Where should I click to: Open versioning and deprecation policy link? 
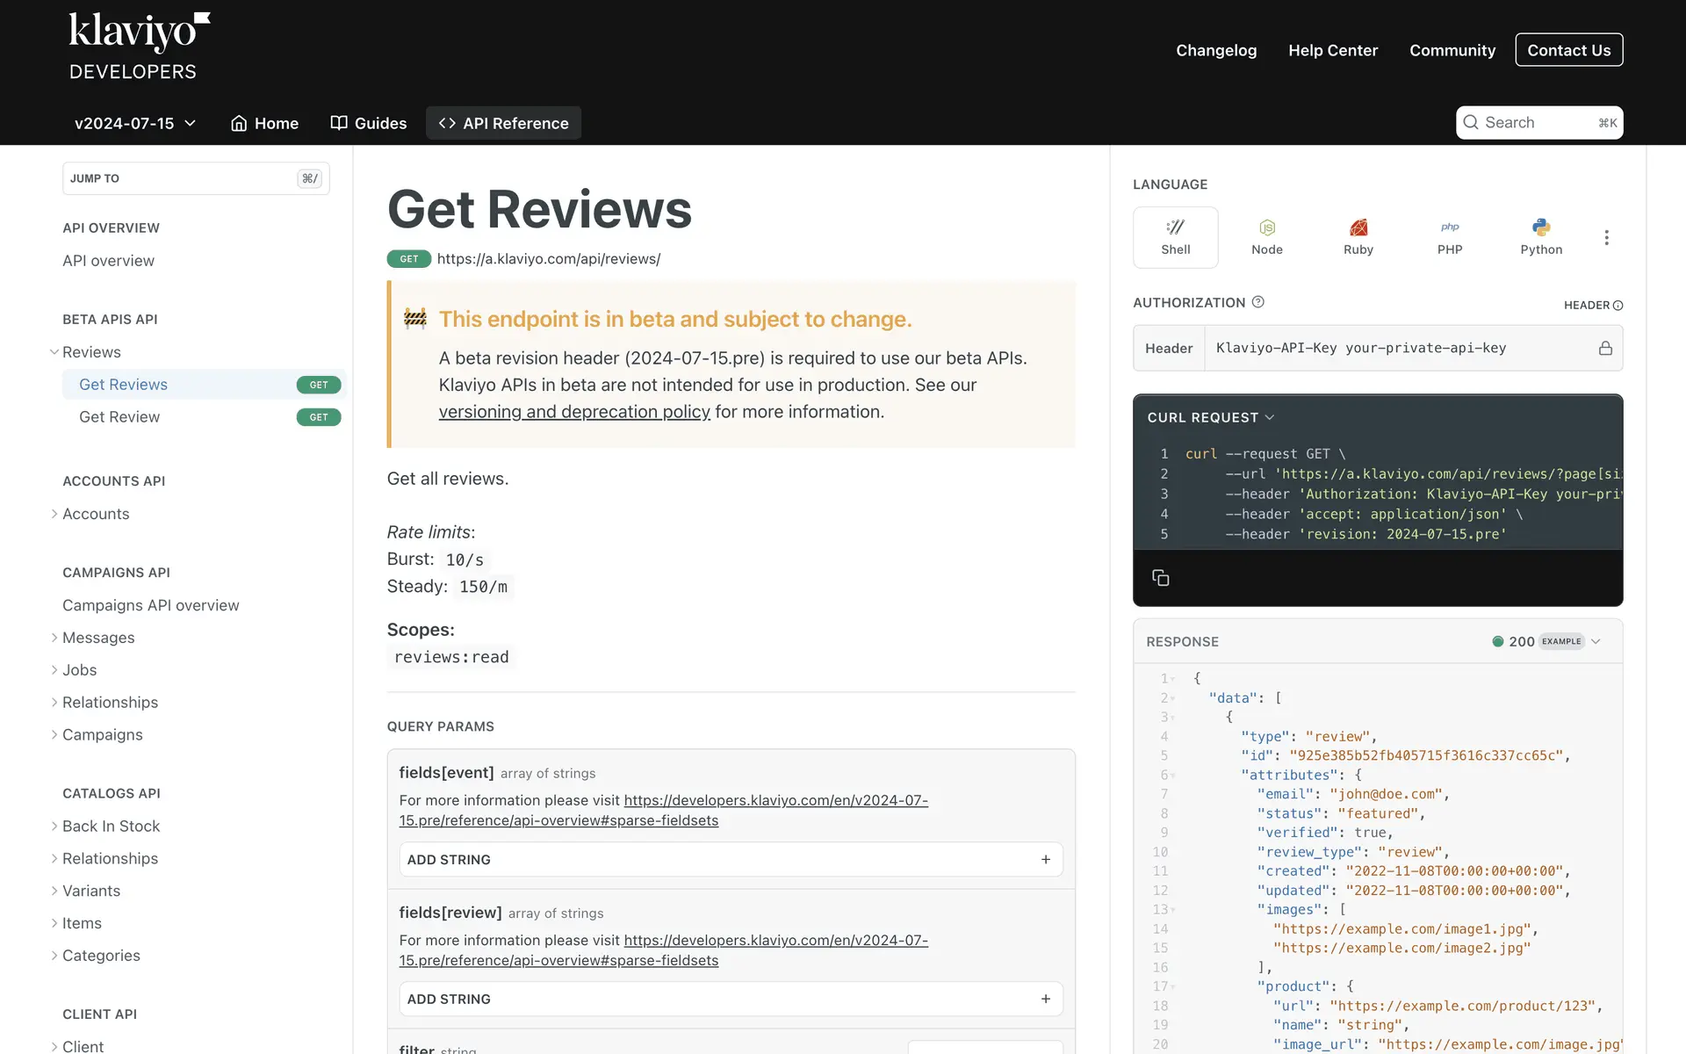coord(573,412)
